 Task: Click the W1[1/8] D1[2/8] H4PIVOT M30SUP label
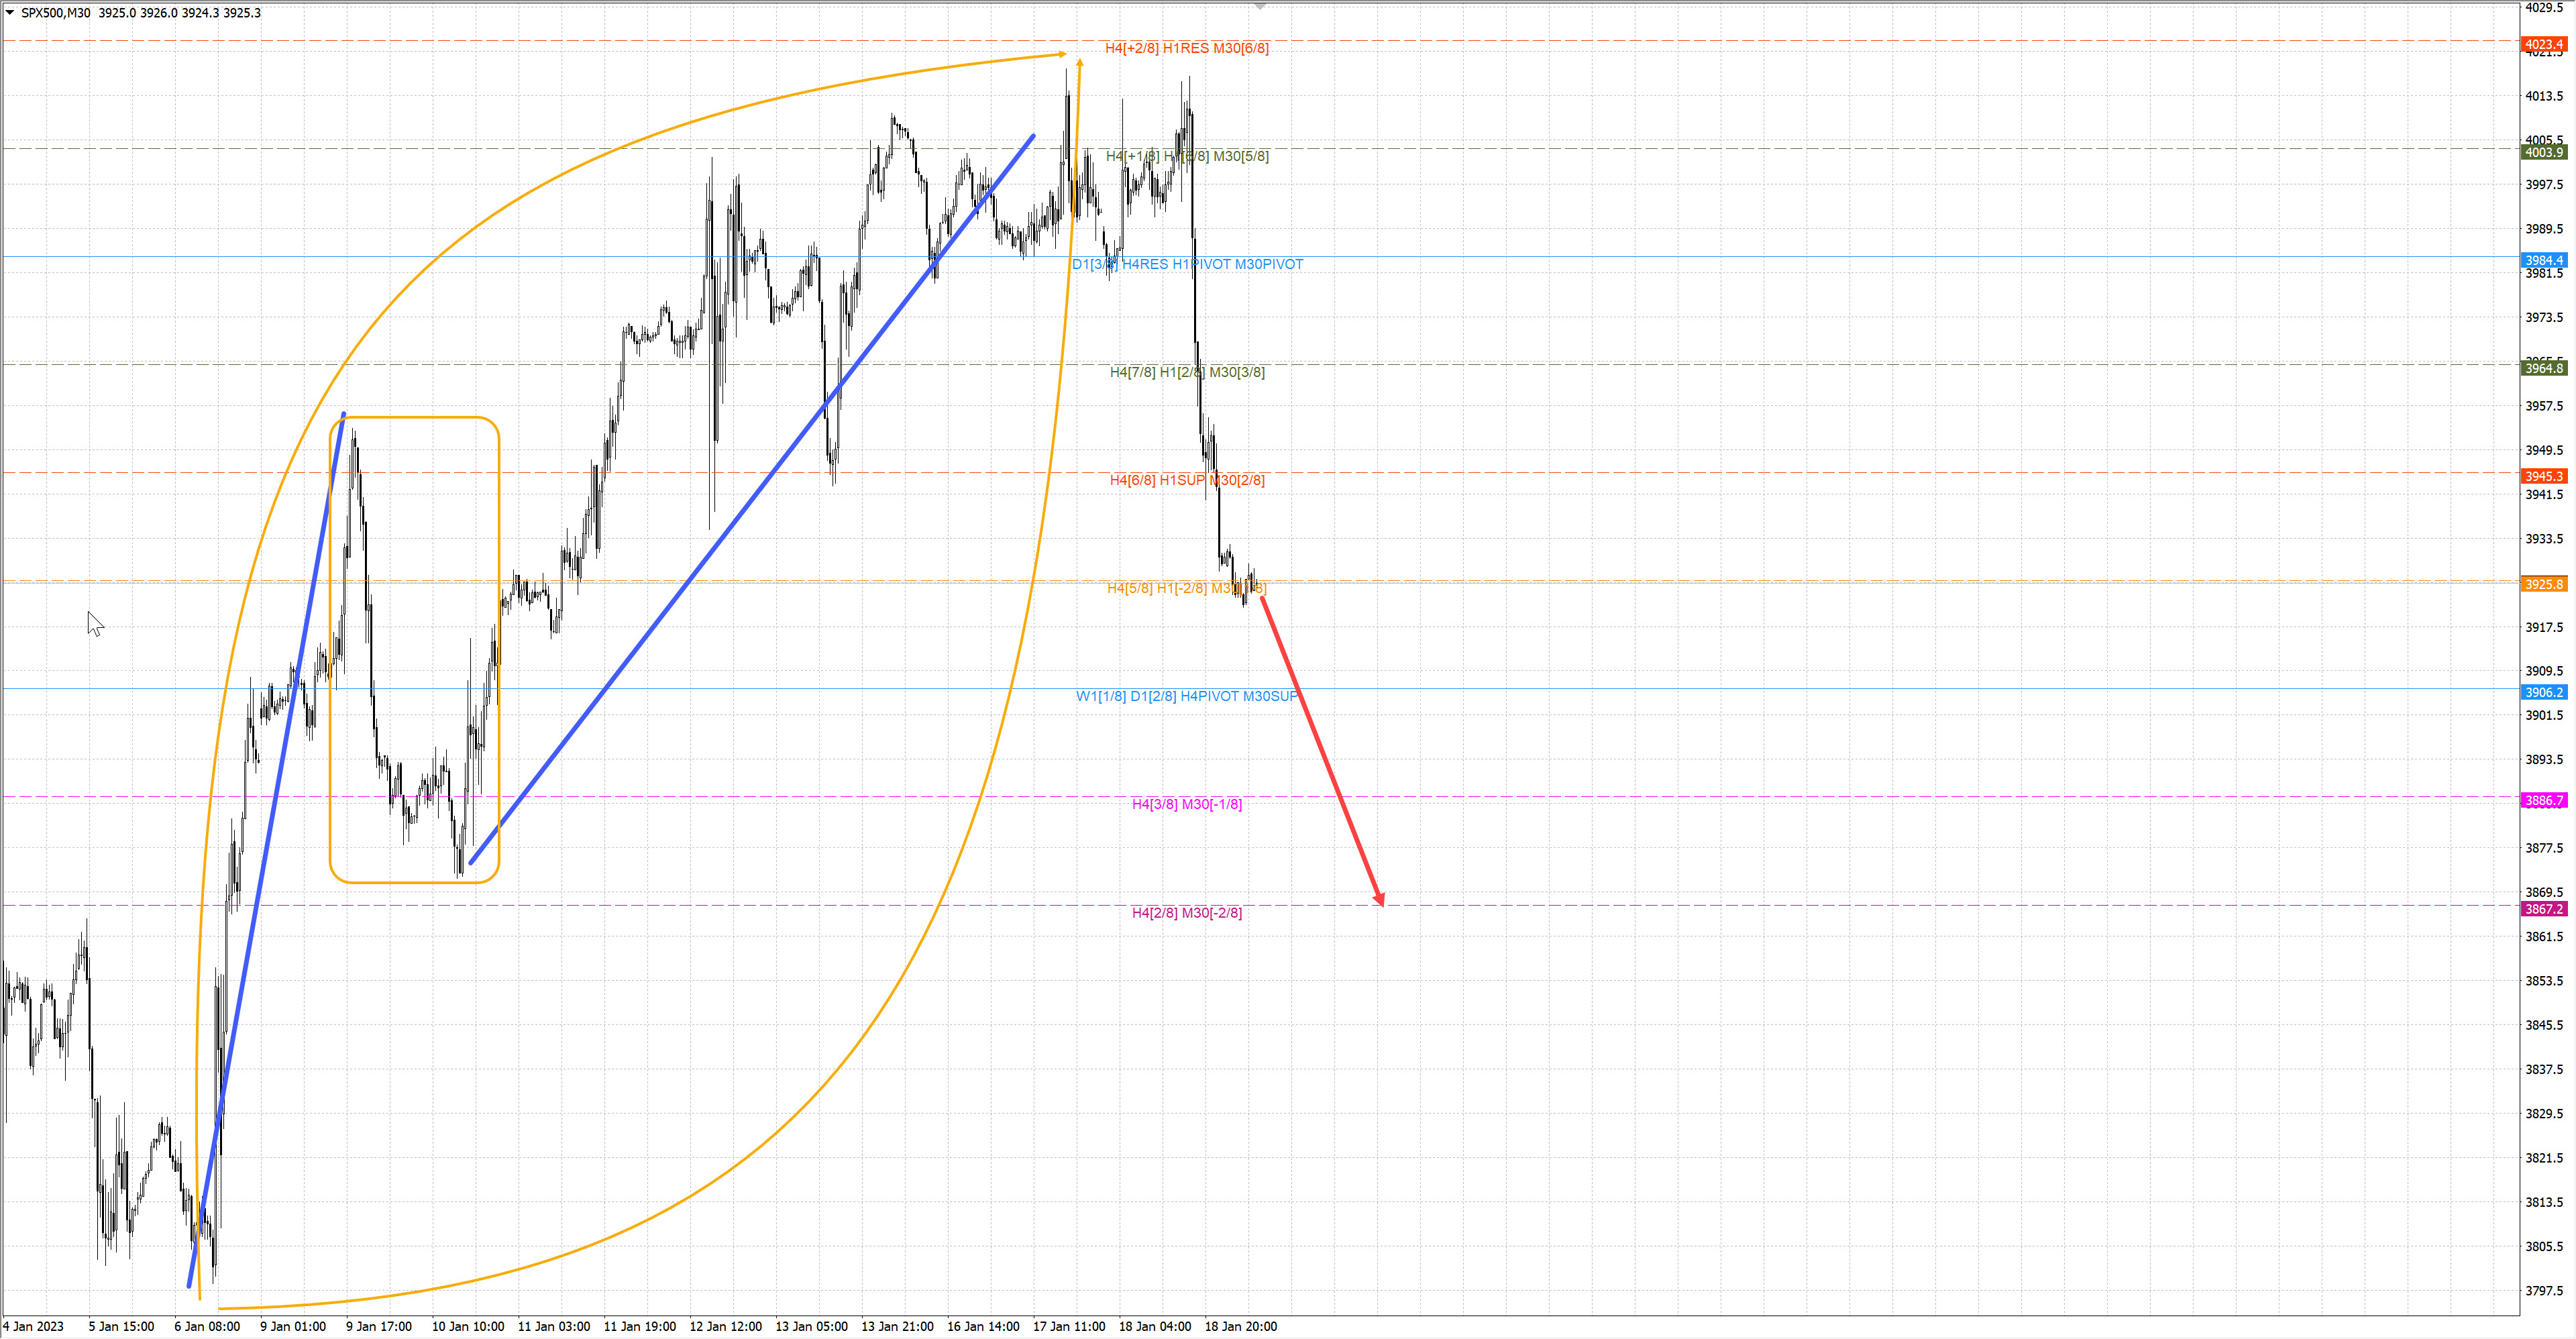coord(1186,696)
